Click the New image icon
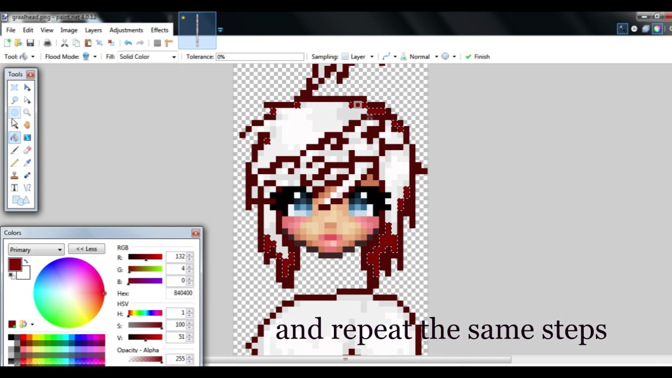672x378 pixels. (7, 43)
